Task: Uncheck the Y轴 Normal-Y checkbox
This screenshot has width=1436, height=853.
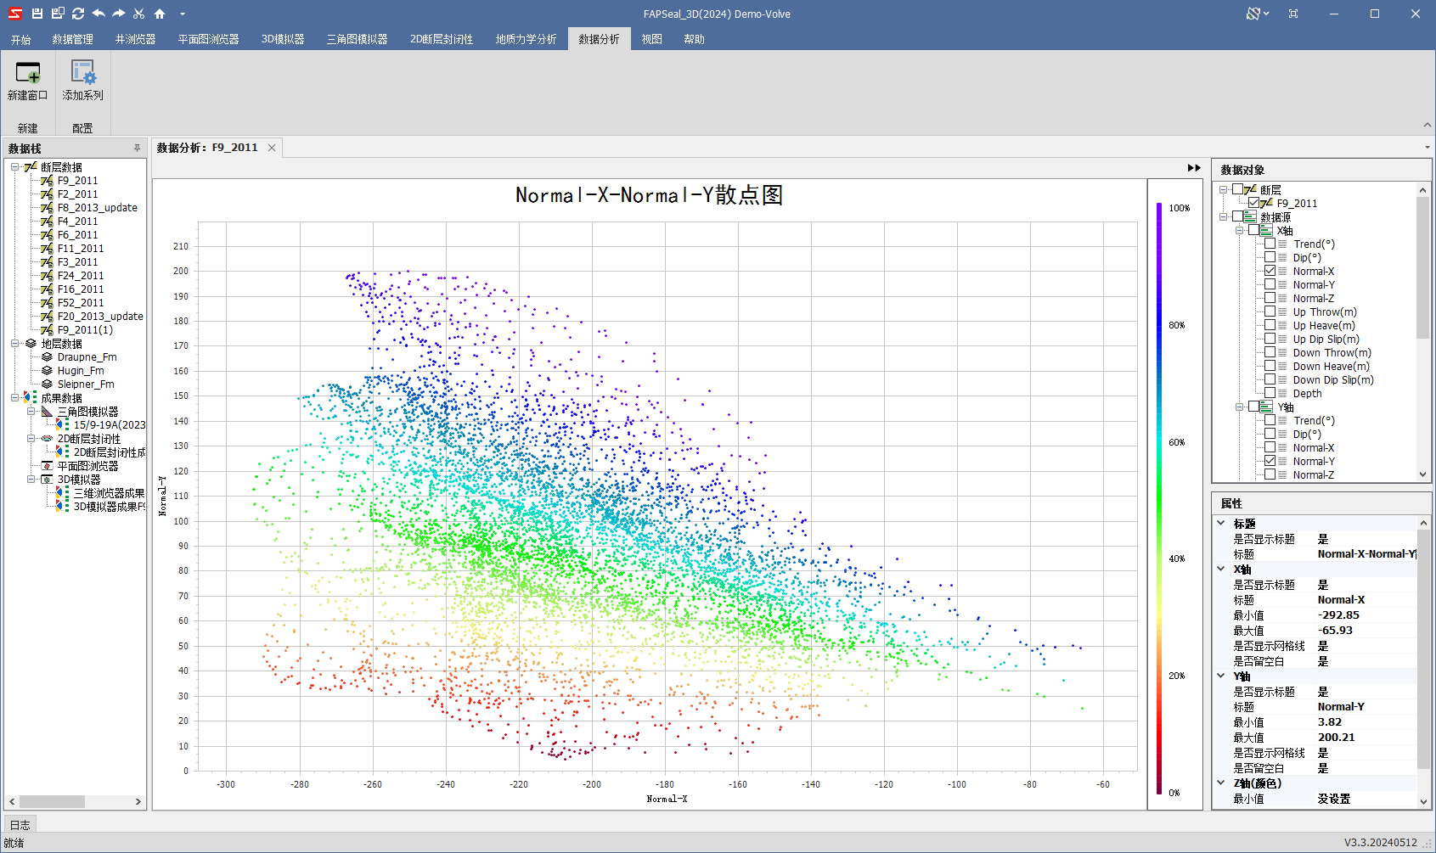Action: click(1270, 461)
